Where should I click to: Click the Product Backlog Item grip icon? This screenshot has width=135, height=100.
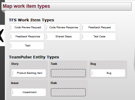click(13, 73)
